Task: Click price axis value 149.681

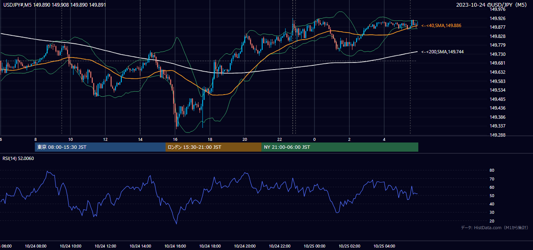Action: (497, 63)
